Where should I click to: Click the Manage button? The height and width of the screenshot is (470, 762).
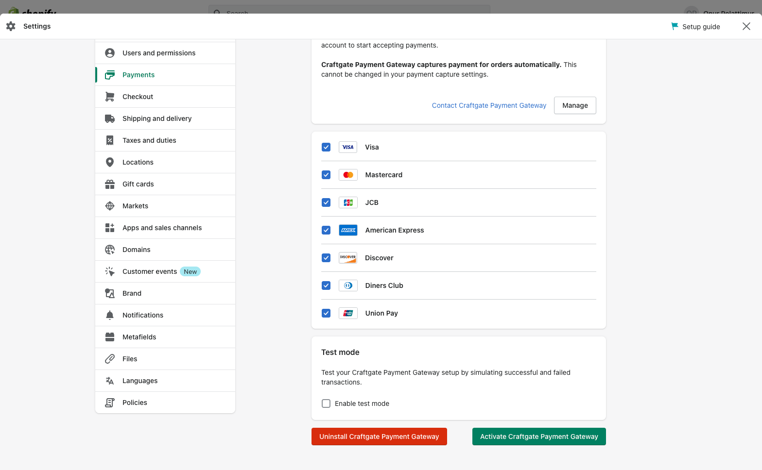click(x=575, y=105)
